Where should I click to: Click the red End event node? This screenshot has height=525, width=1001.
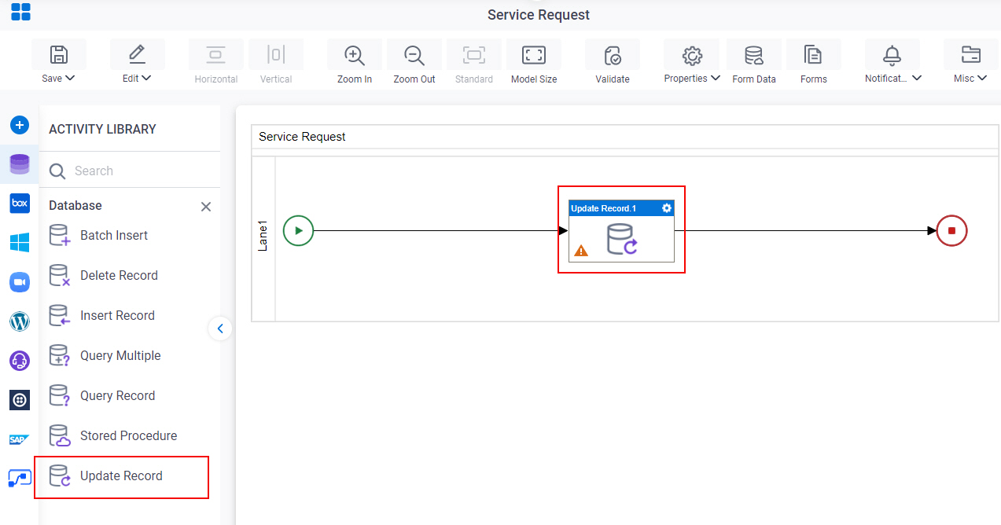click(951, 230)
